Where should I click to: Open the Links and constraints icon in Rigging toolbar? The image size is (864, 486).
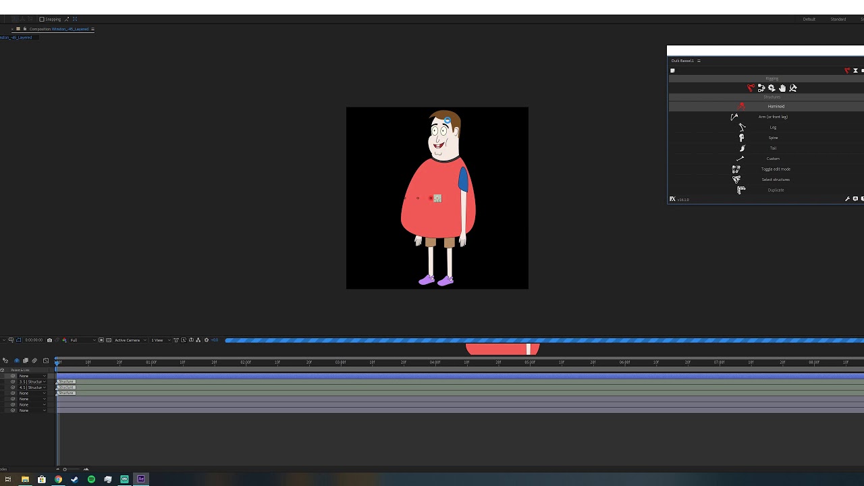tap(761, 88)
